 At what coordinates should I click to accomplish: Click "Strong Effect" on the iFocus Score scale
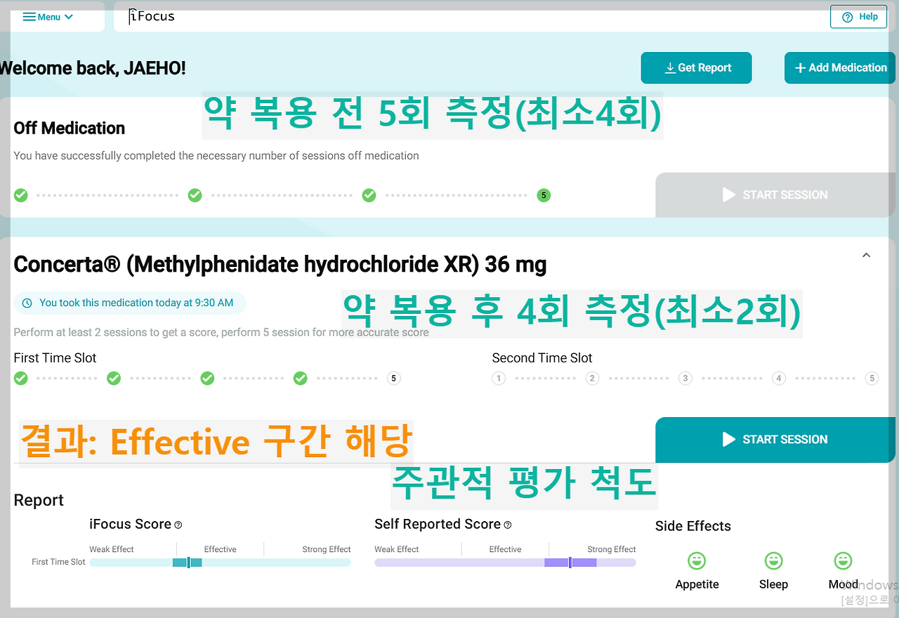tap(327, 549)
